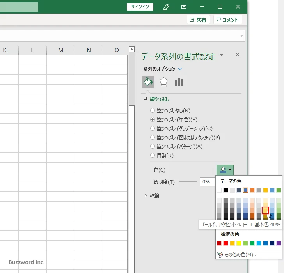Select 塗りつぶし (パターン)(A) radio button
284x273 pixels.
coord(153,146)
